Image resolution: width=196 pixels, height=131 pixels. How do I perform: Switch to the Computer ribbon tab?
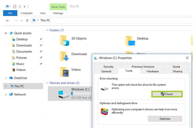27,13
